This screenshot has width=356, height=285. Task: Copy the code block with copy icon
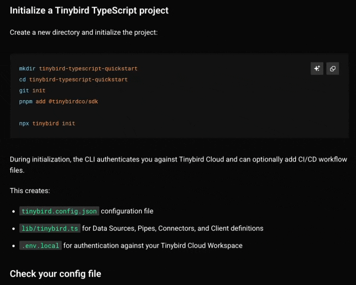click(x=333, y=68)
